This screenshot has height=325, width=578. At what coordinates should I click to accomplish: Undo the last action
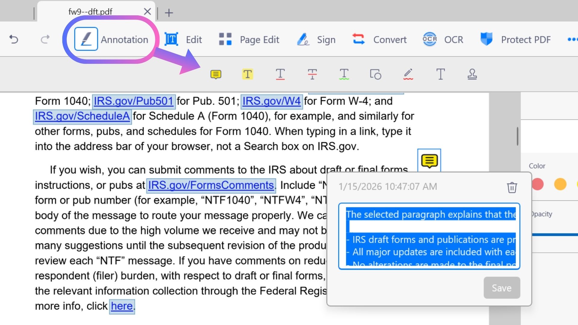14,39
